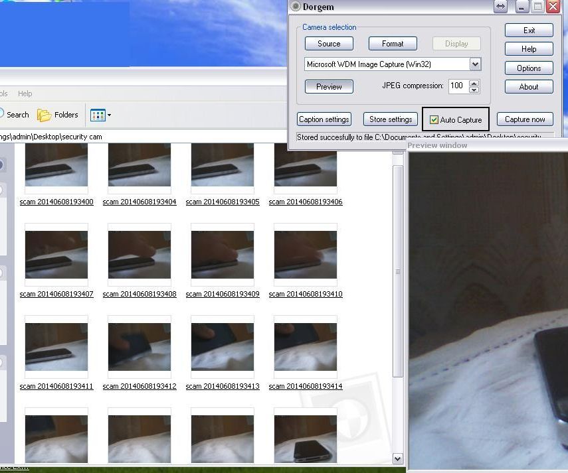568x473 pixels.
Task: Open the scam 20140608193400 image link
Action: point(56,202)
